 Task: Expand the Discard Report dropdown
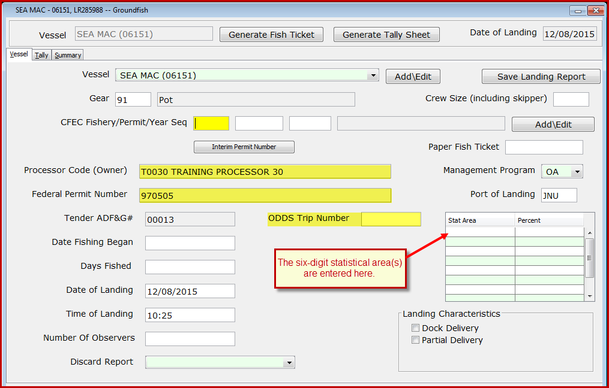(x=289, y=362)
